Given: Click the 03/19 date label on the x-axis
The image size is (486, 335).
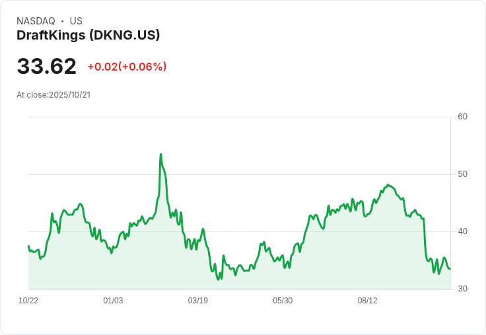Looking at the screenshot, I should point(197,301).
